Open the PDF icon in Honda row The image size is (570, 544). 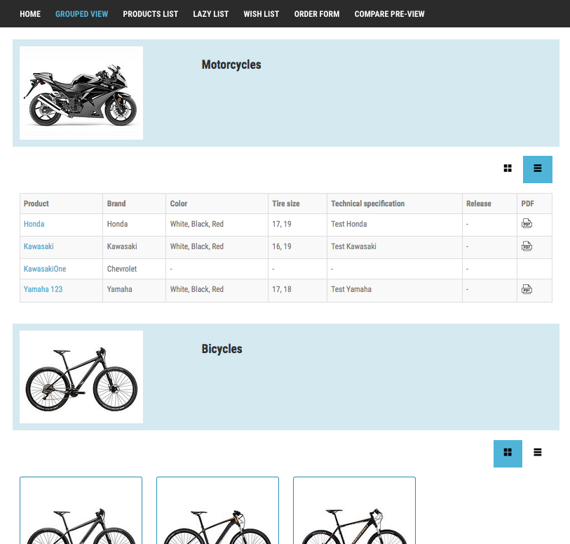527,223
